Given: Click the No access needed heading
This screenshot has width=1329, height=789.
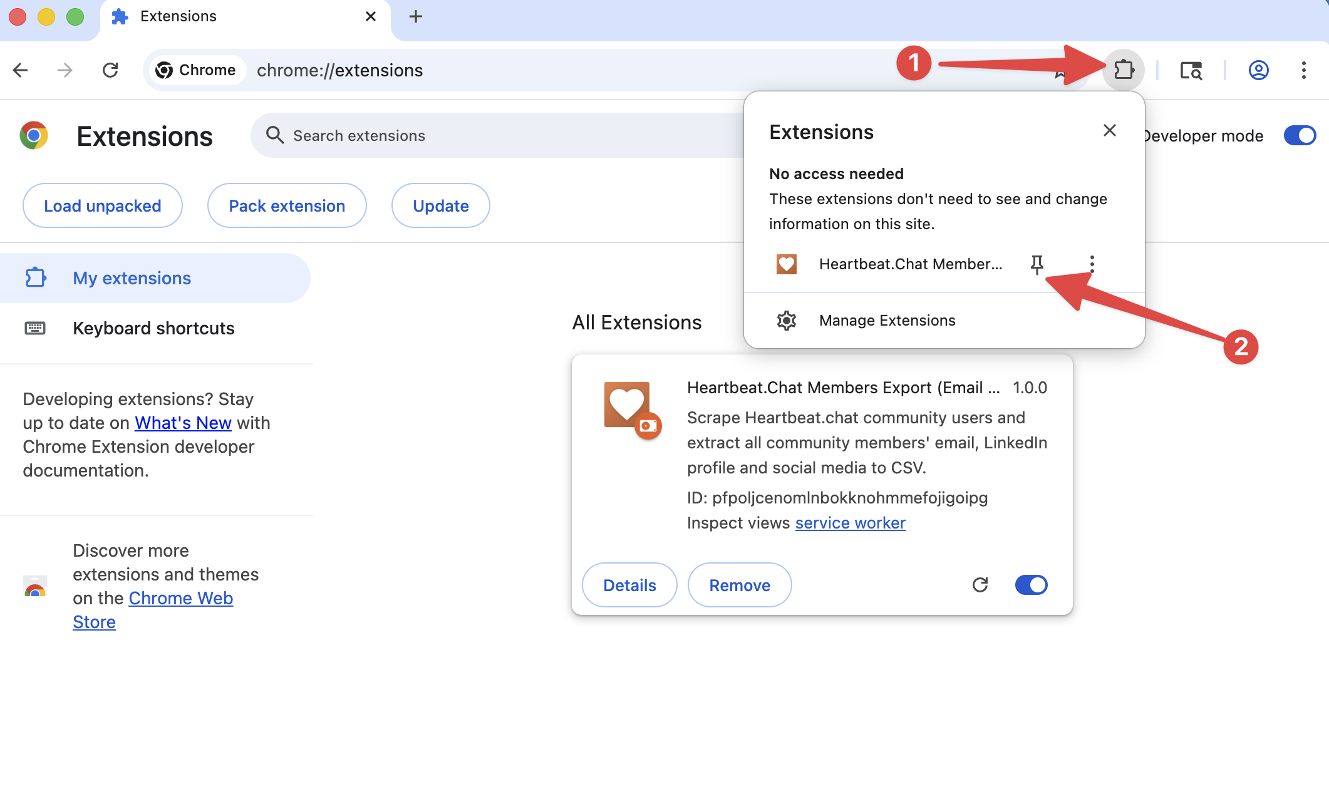Looking at the screenshot, I should point(836,173).
